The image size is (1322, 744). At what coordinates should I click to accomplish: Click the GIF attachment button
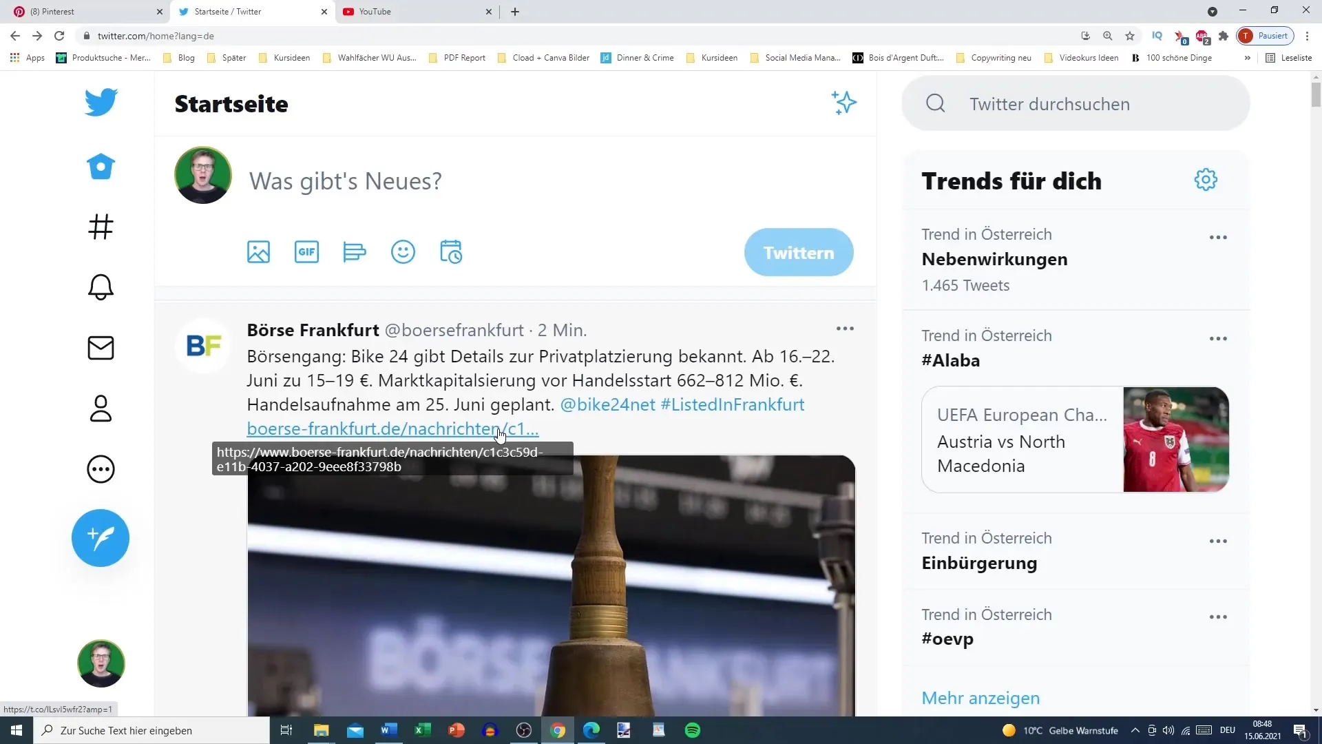tap(307, 253)
